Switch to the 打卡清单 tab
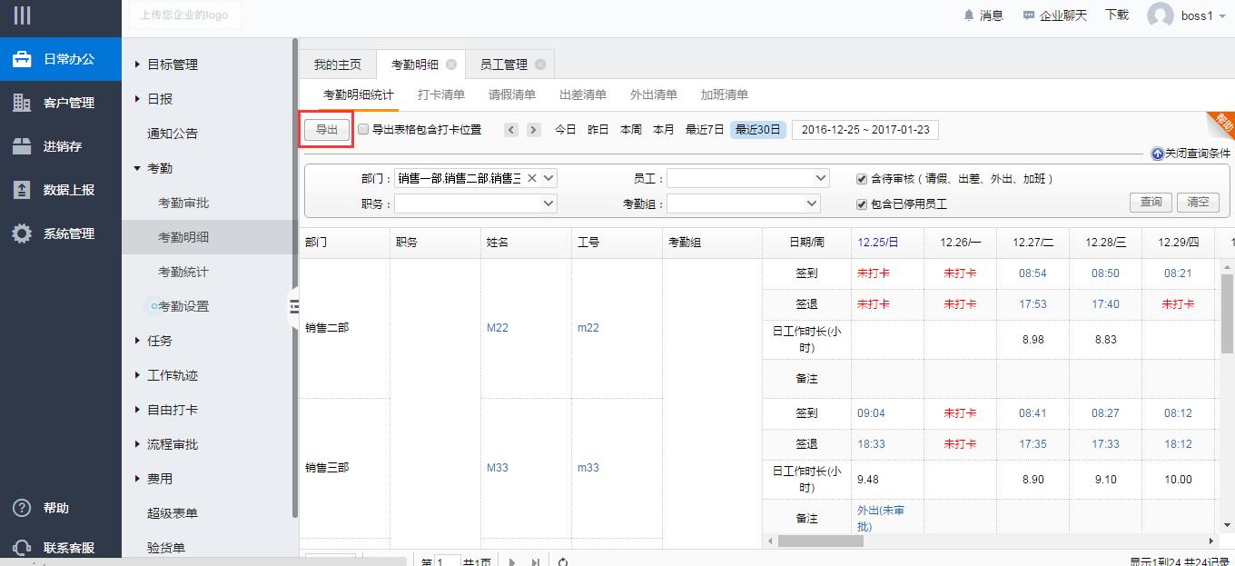 coord(440,94)
